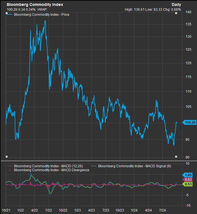Viewport: 197px width, 214px height.
Task: Click the 7/23 date axis label
Action: coord(106,210)
